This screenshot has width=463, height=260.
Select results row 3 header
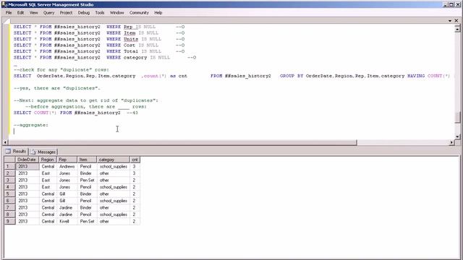point(9,180)
